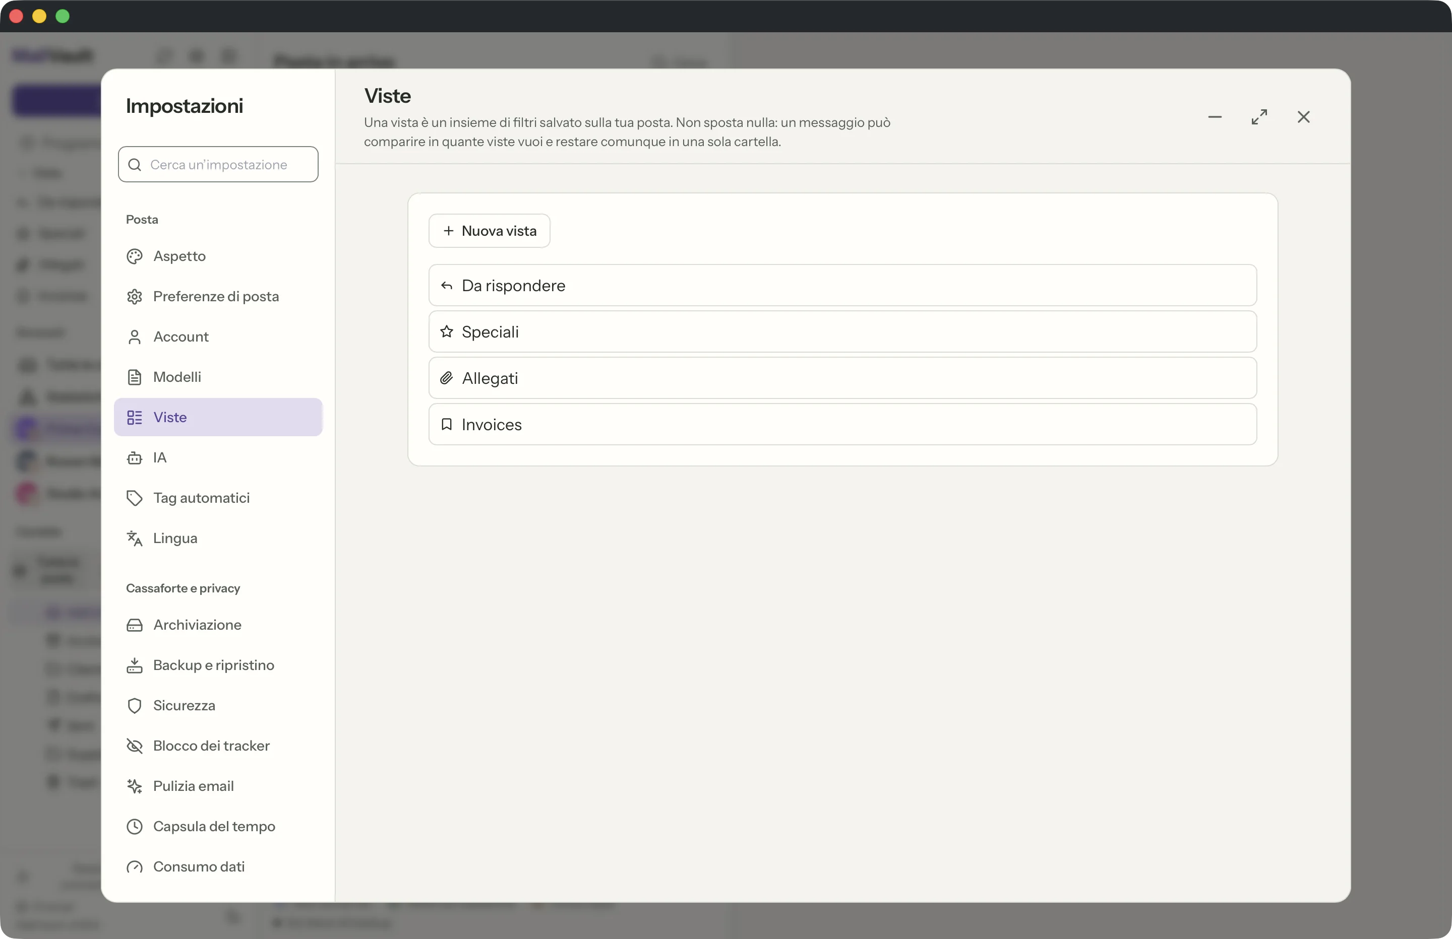Image resolution: width=1452 pixels, height=939 pixels.
Task: Click the plus icon on Nuova vista
Action: (448, 231)
